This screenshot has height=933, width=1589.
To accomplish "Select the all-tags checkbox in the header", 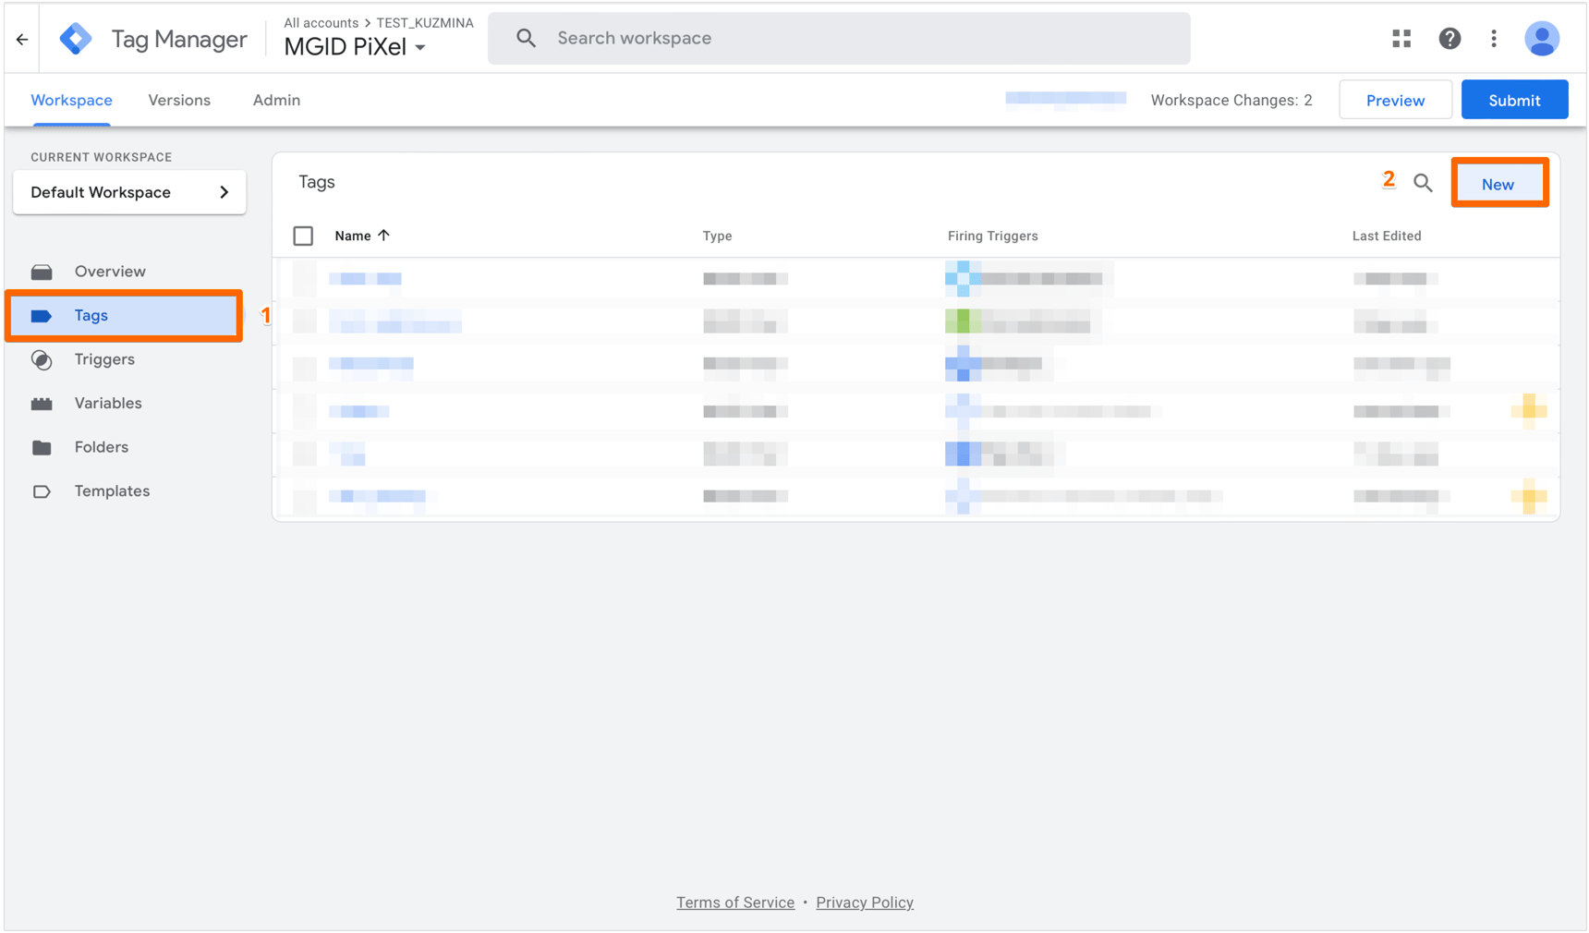I will (x=303, y=236).
